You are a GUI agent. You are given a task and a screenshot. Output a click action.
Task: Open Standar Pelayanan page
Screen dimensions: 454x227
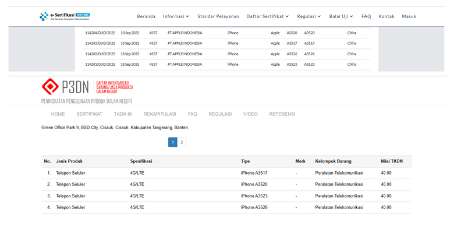[218, 16]
